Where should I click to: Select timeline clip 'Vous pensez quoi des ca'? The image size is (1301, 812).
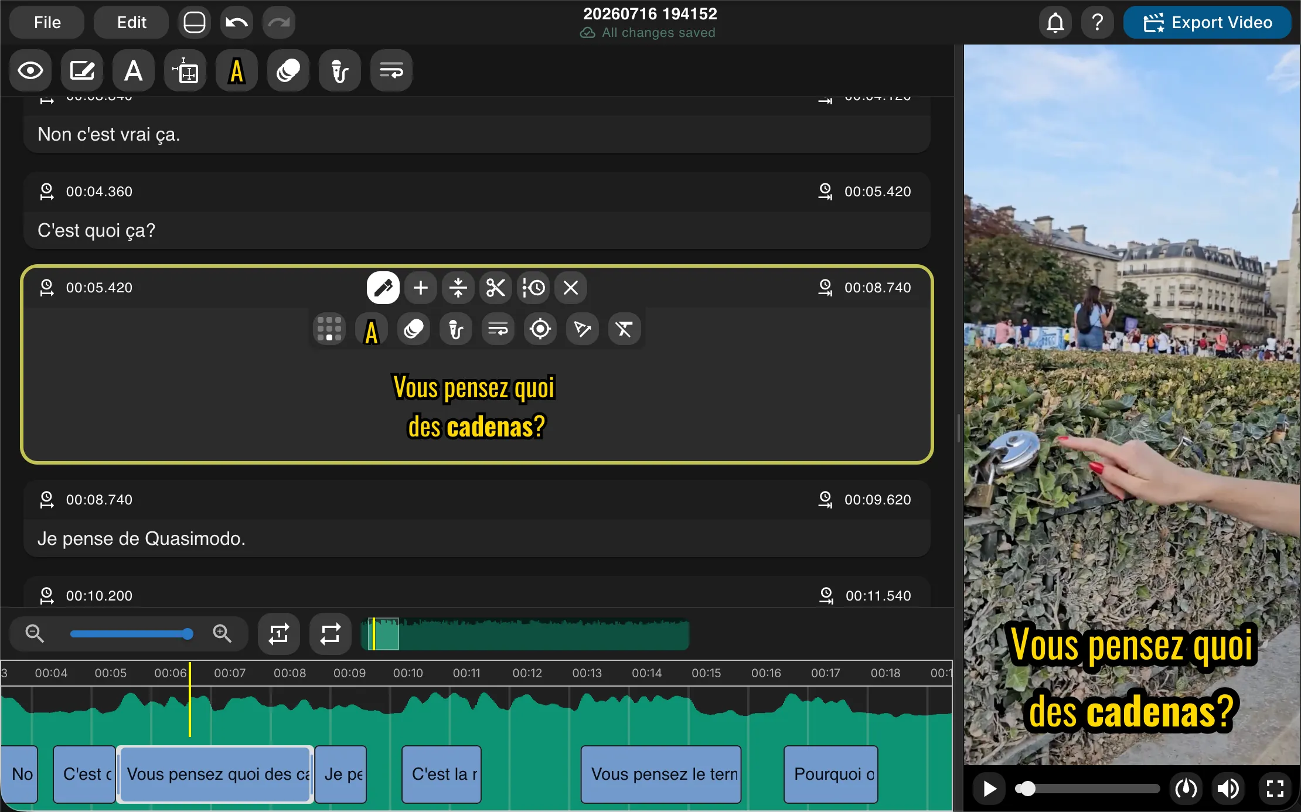tap(215, 774)
